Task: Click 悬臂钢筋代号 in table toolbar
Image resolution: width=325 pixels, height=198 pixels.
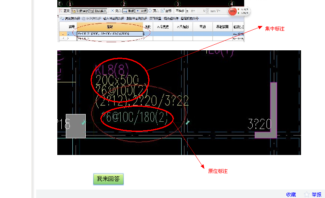Action: point(190,18)
